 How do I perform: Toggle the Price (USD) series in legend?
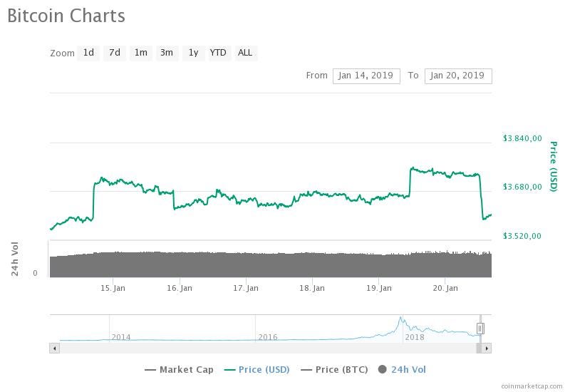[257, 370]
